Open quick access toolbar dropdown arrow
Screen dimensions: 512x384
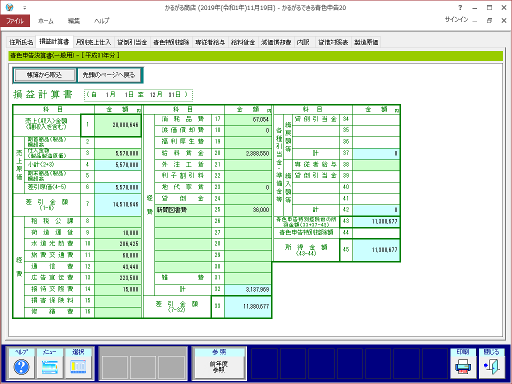pyautogui.click(x=24, y=8)
